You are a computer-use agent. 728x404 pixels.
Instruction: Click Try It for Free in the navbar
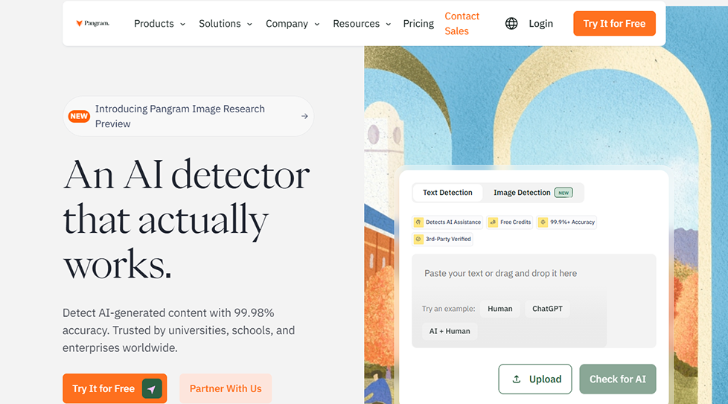(x=614, y=24)
